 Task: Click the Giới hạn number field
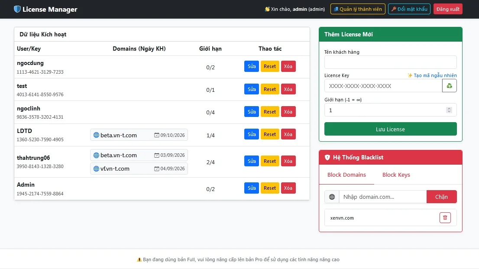click(390, 110)
